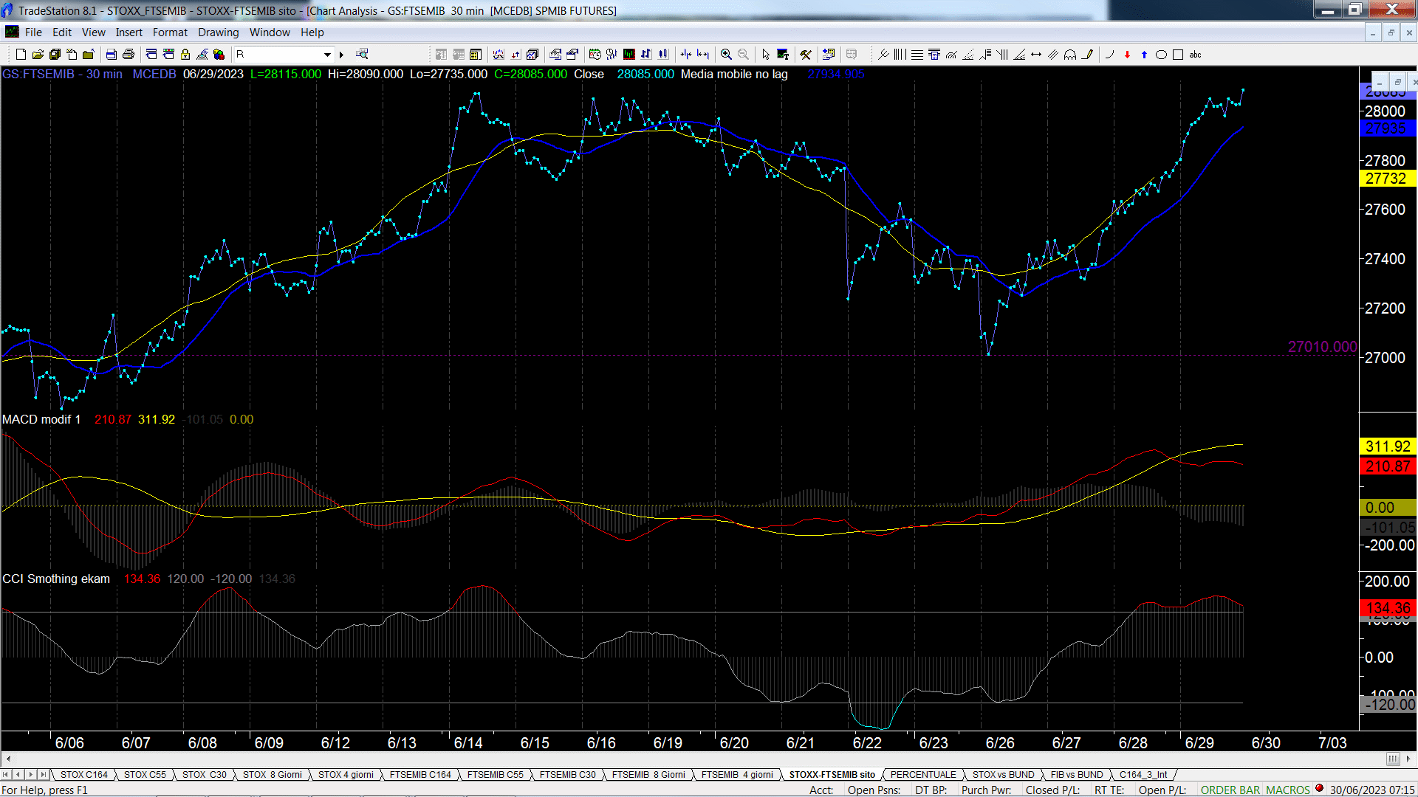
Task: Switch to the STOX 4 giorni tab
Action: [x=346, y=774]
